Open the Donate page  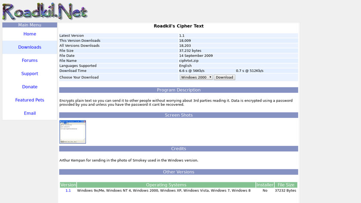[30, 87]
